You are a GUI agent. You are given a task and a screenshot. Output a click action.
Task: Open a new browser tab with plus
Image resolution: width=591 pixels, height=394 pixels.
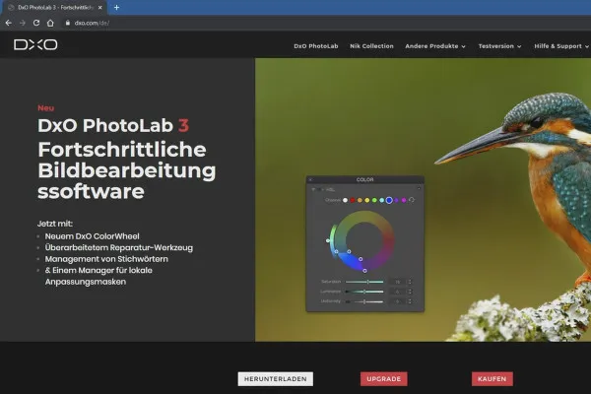point(116,7)
